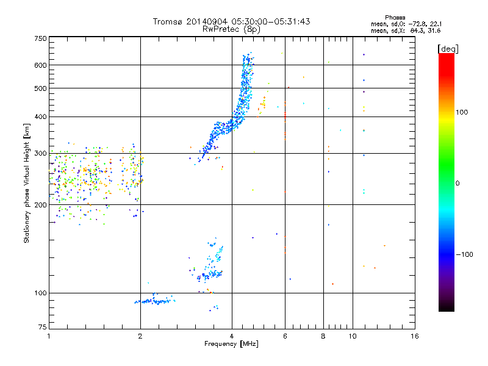The image size is (488, 366).
Task: Click the x-axis label '10'
Action: click(353, 336)
